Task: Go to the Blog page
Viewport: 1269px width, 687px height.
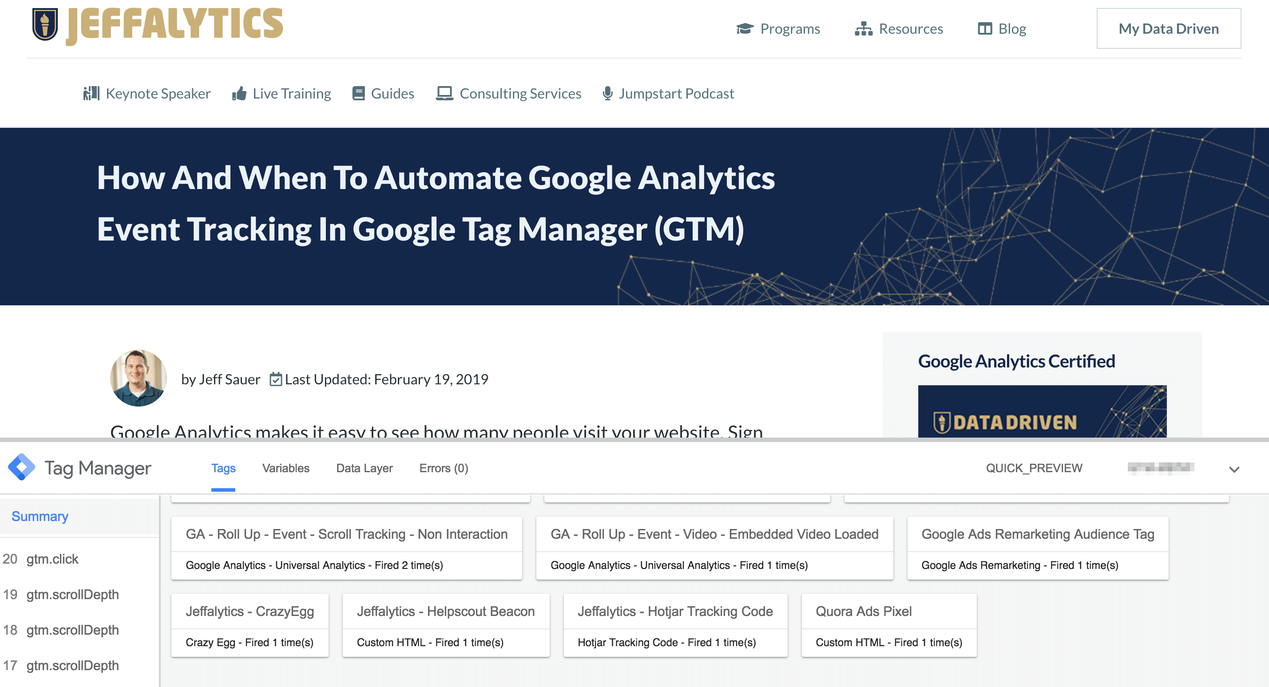Action: pyautogui.click(x=1002, y=29)
